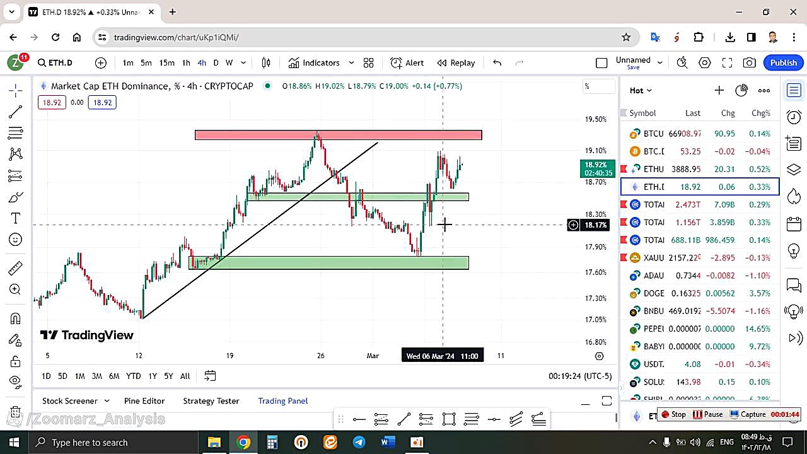
Task: Select the 1m timeframe
Action: coord(128,62)
